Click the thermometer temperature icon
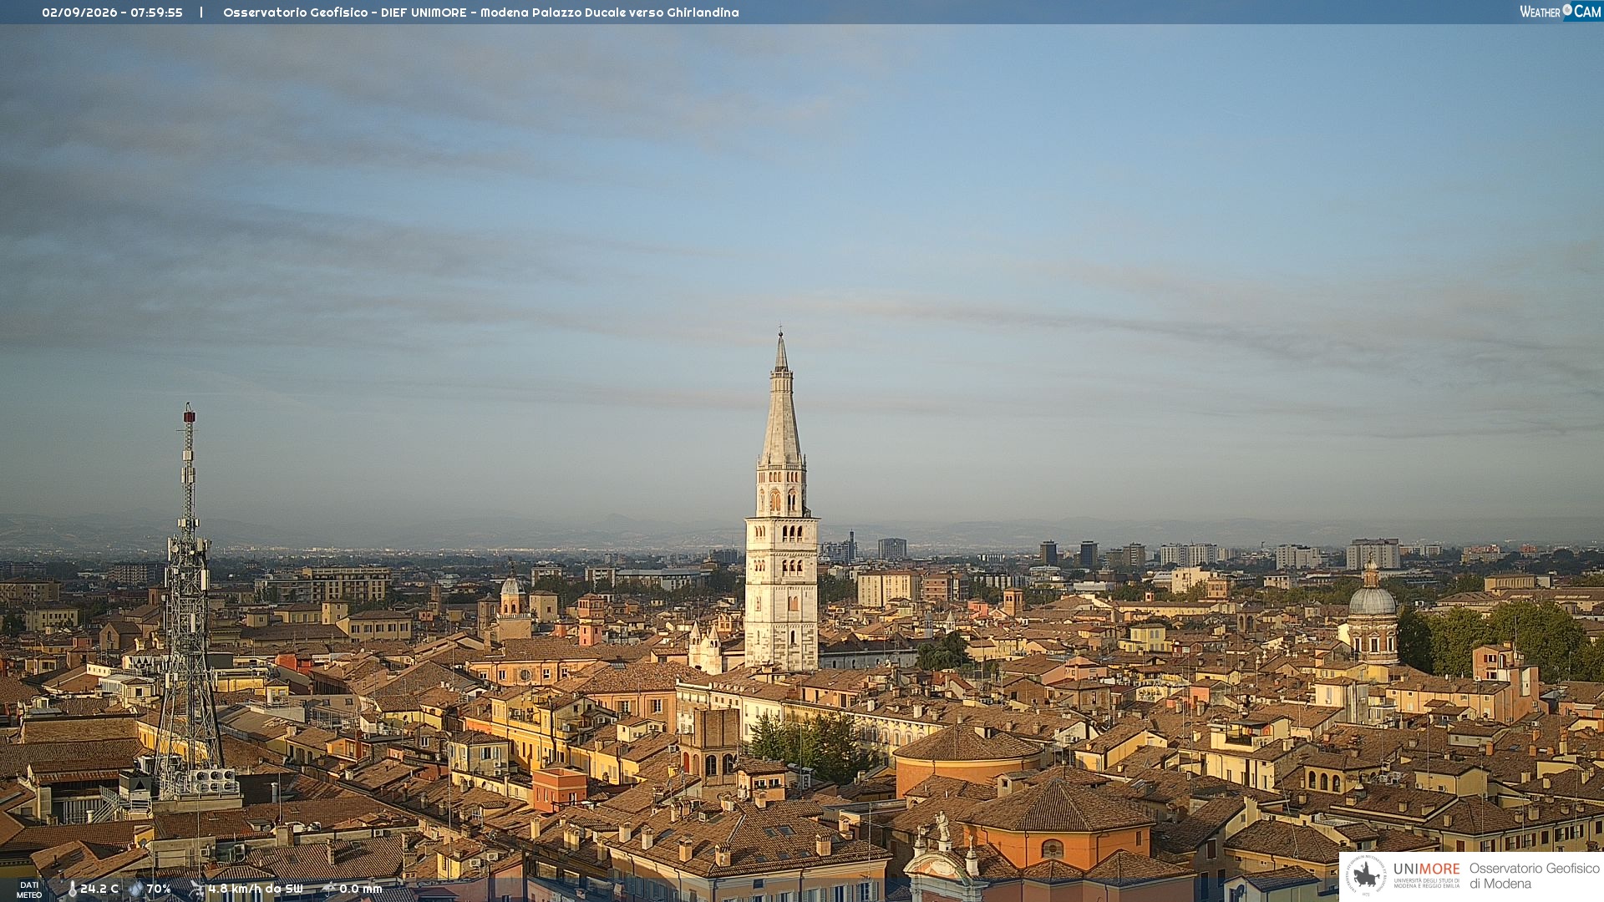This screenshot has width=1604, height=902. [72, 889]
